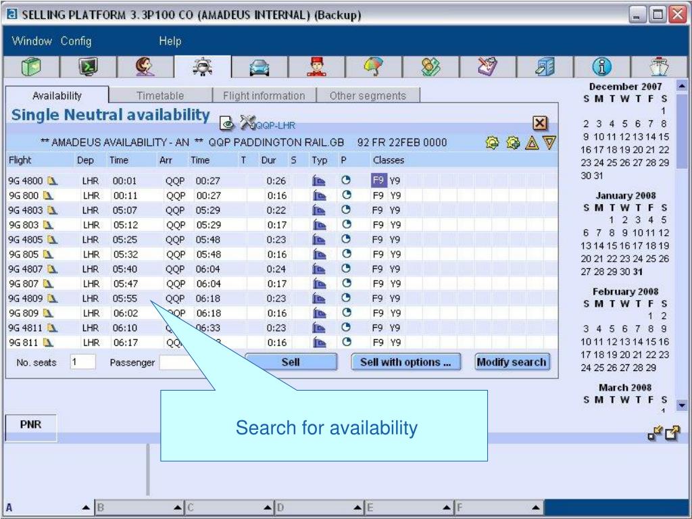Click the Flight column header
Screen dimensions: 692x519
pyautogui.click(x=20, y=160)
